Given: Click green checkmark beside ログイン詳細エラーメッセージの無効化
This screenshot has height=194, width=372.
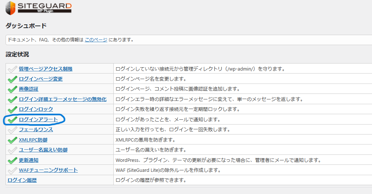Looking at the screenshot, I should [12, 99].
